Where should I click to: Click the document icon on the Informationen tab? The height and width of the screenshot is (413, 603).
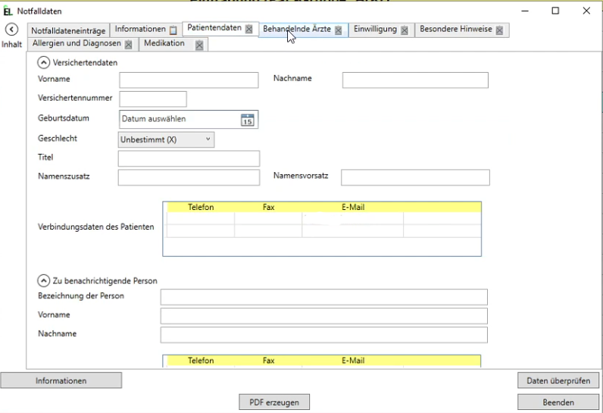pos(173,30)
